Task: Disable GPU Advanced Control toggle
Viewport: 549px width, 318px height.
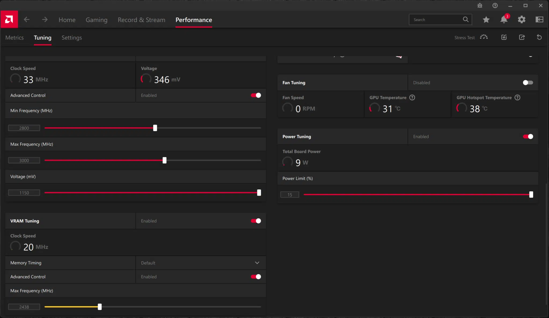Action: (x=256, y=95)
